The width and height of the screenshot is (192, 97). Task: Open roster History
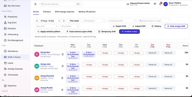pos(156,26)
